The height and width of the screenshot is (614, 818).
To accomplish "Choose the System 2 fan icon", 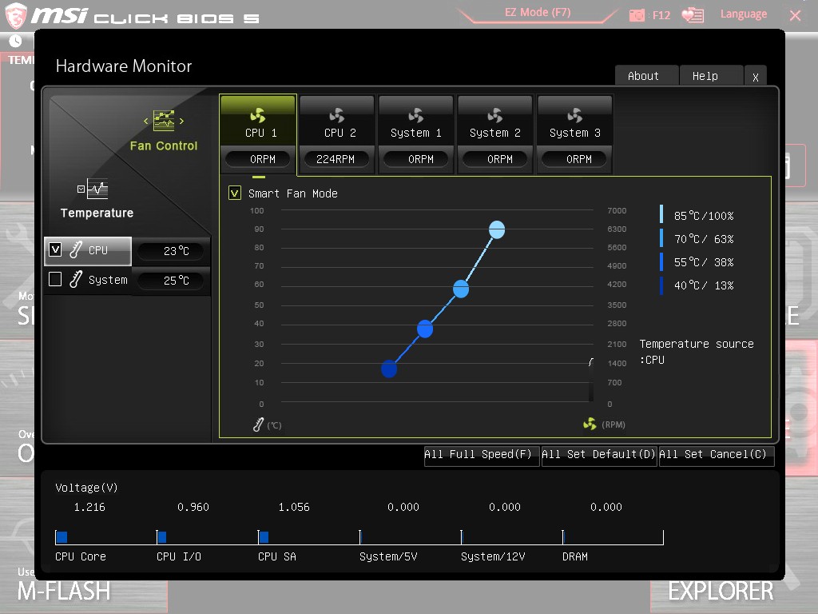I will [495, 115].
